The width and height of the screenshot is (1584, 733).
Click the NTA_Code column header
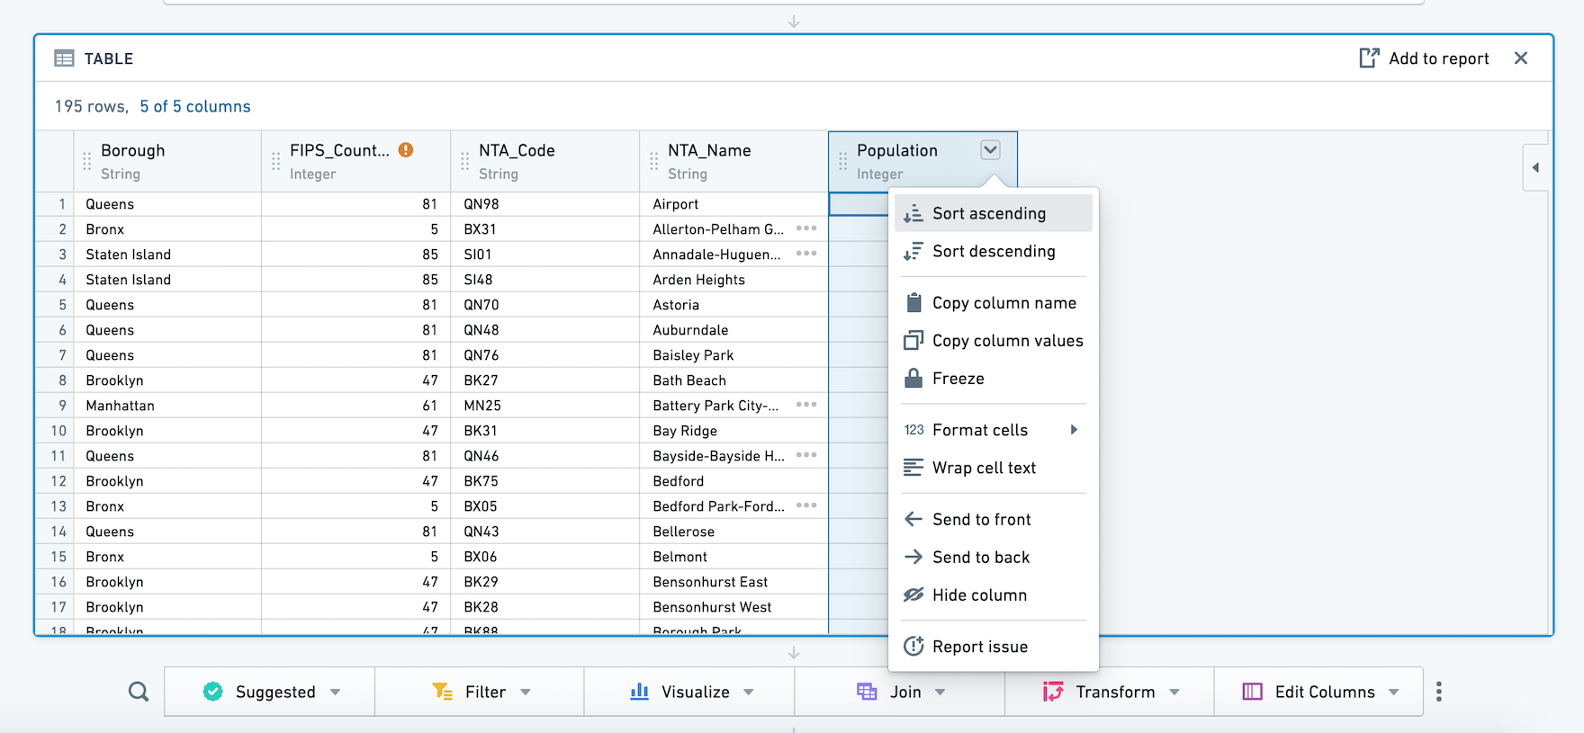(545, 162)
